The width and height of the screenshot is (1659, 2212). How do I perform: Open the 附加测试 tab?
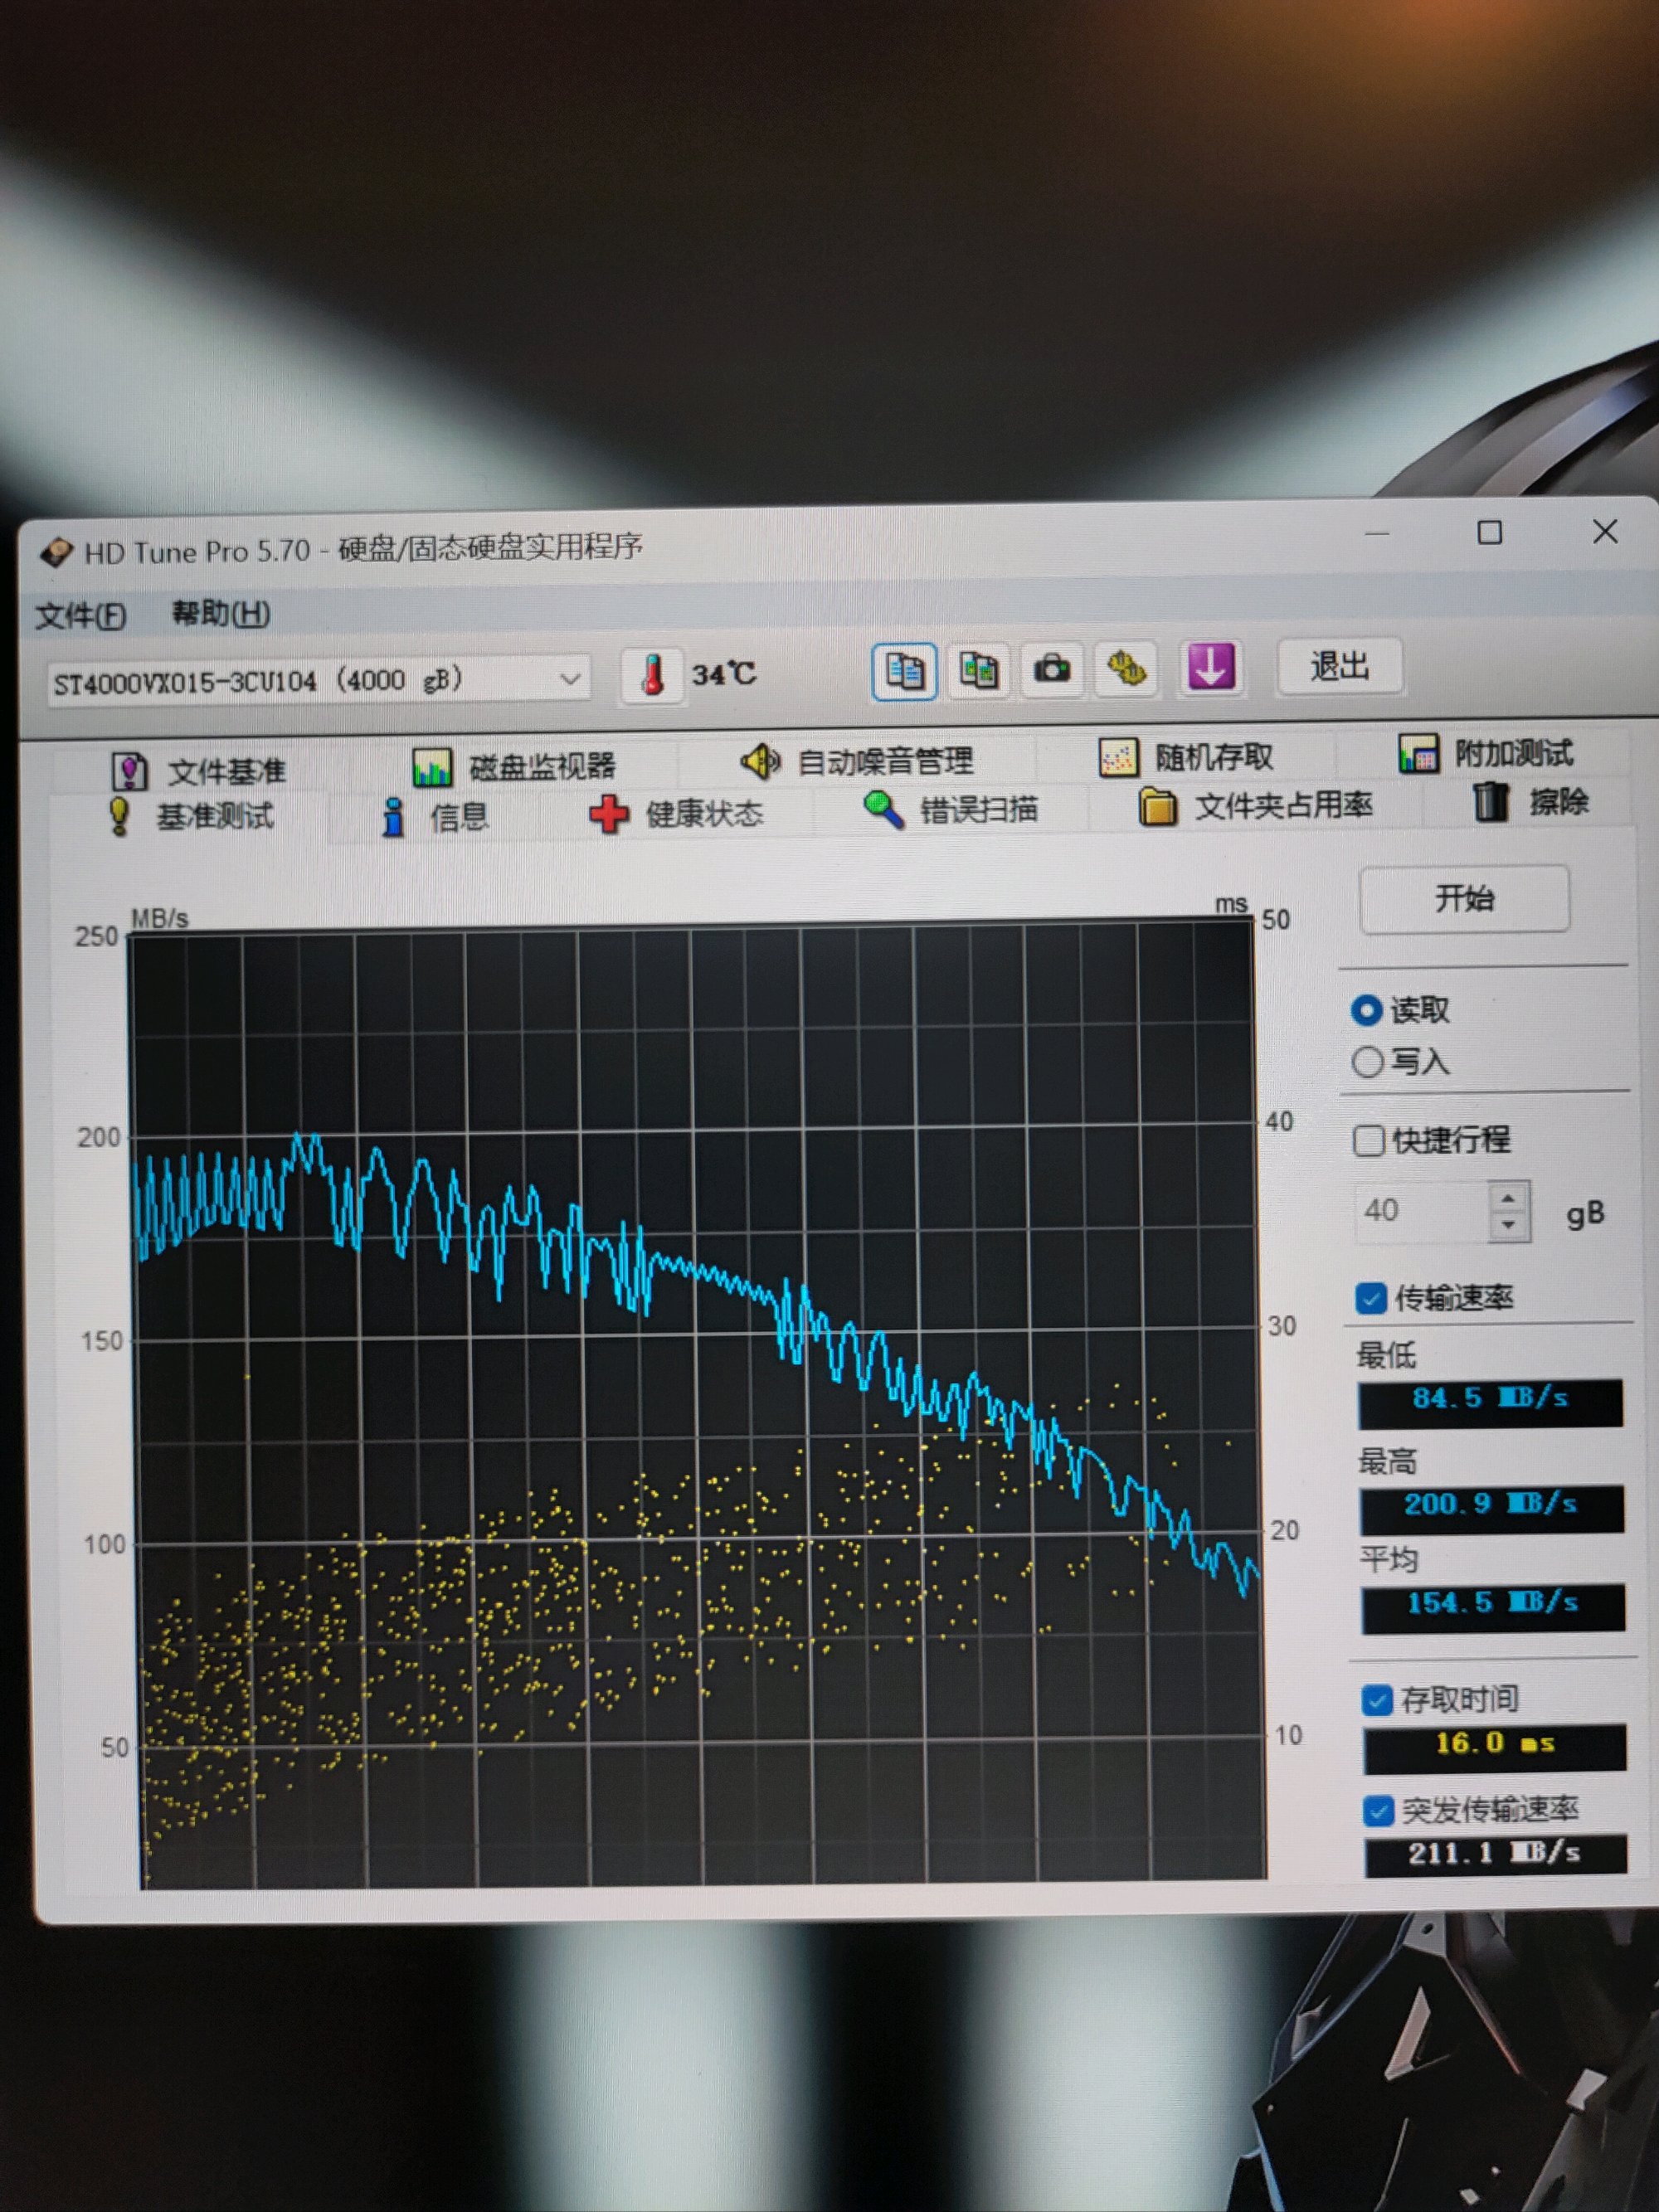(x=1486, y=753)
